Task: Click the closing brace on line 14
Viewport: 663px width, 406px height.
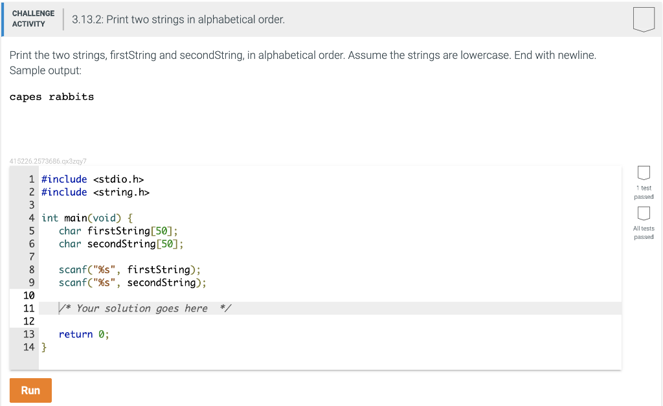Action: pos(44,347)
